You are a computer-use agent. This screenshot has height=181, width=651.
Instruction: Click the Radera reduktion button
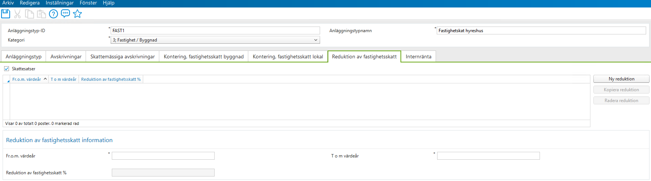pos(621,101)
